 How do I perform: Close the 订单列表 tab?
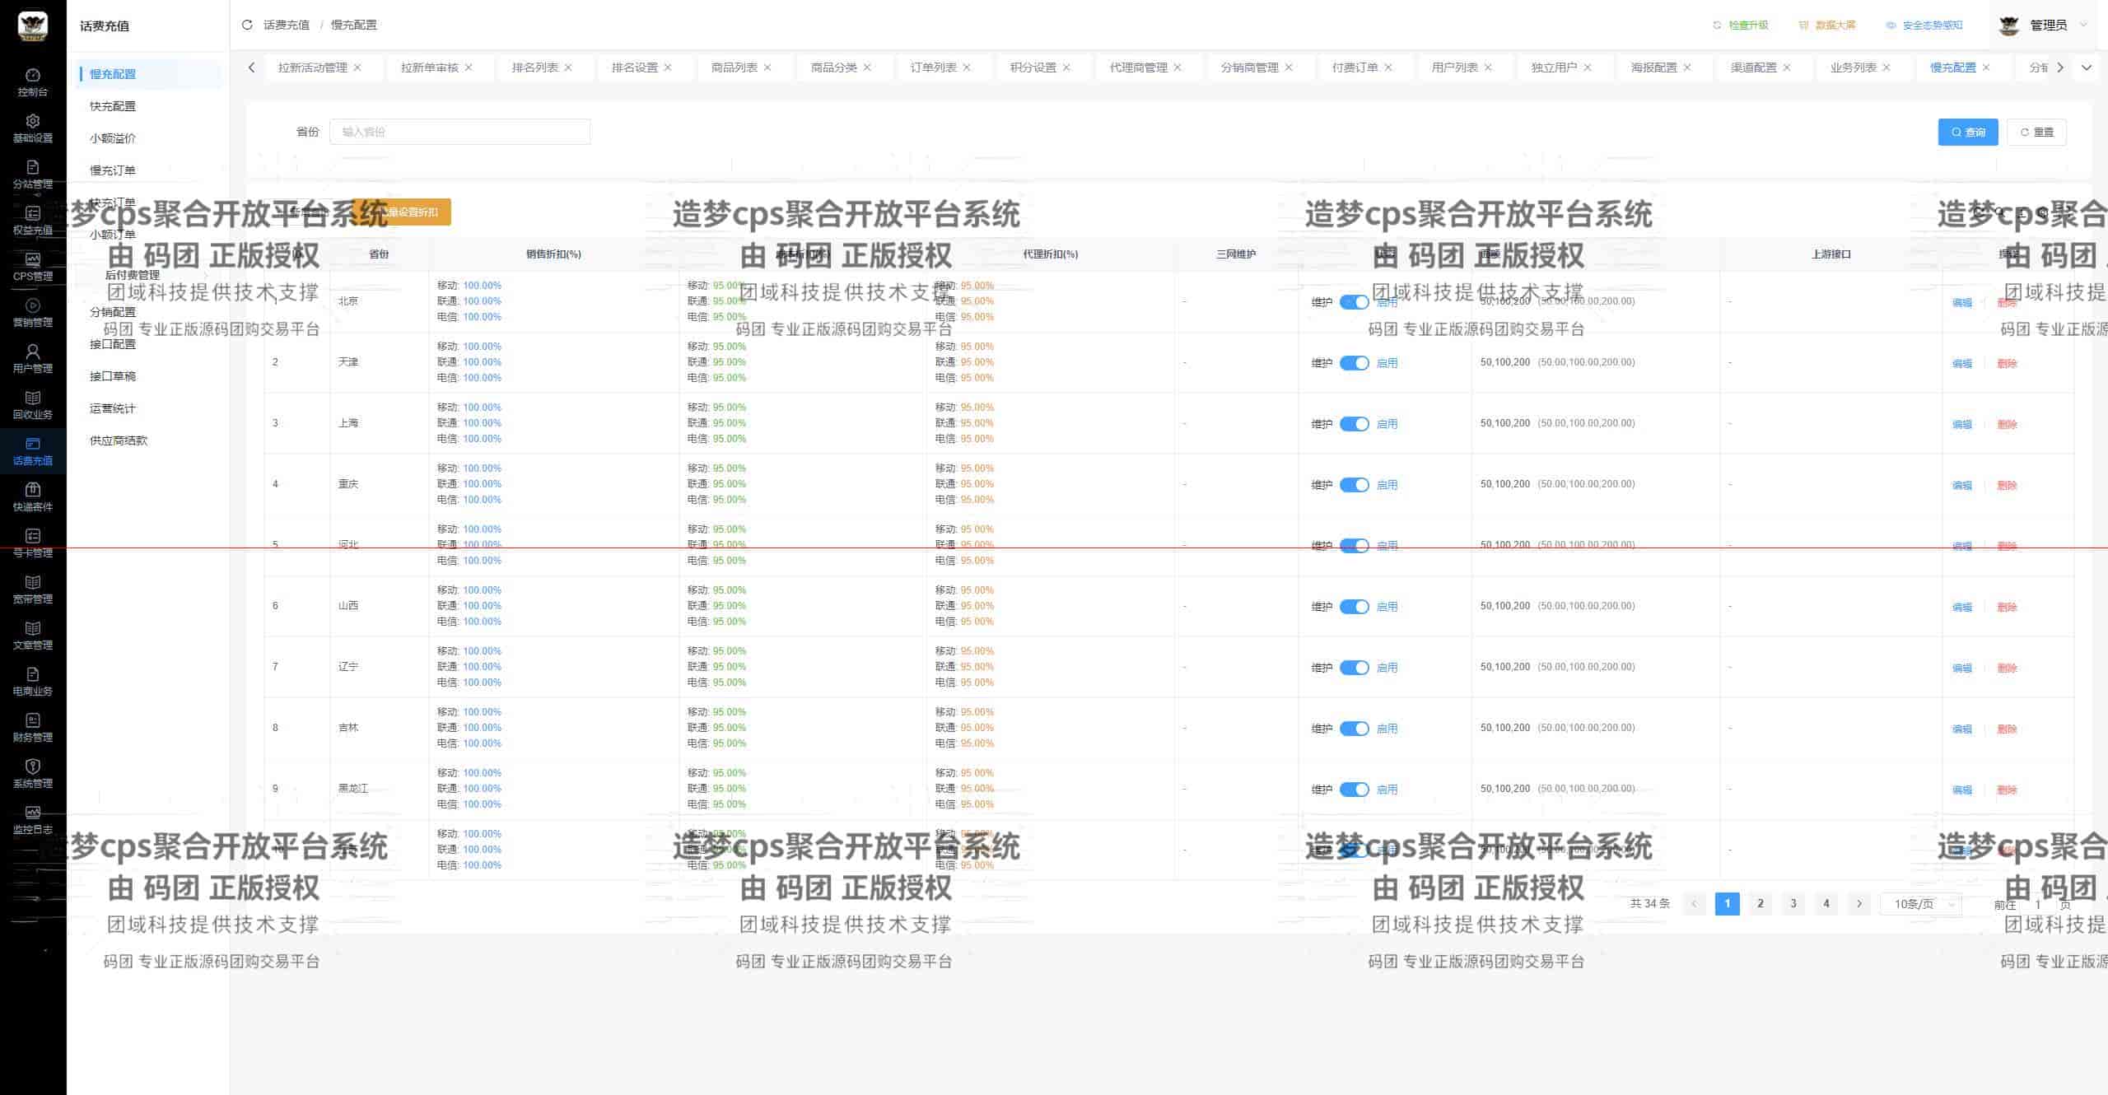pyautogui.click(x=967, y=68)
